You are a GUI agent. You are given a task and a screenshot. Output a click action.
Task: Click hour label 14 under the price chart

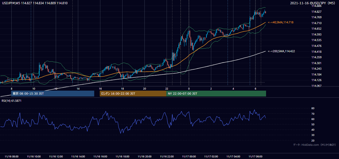point(78,89)
